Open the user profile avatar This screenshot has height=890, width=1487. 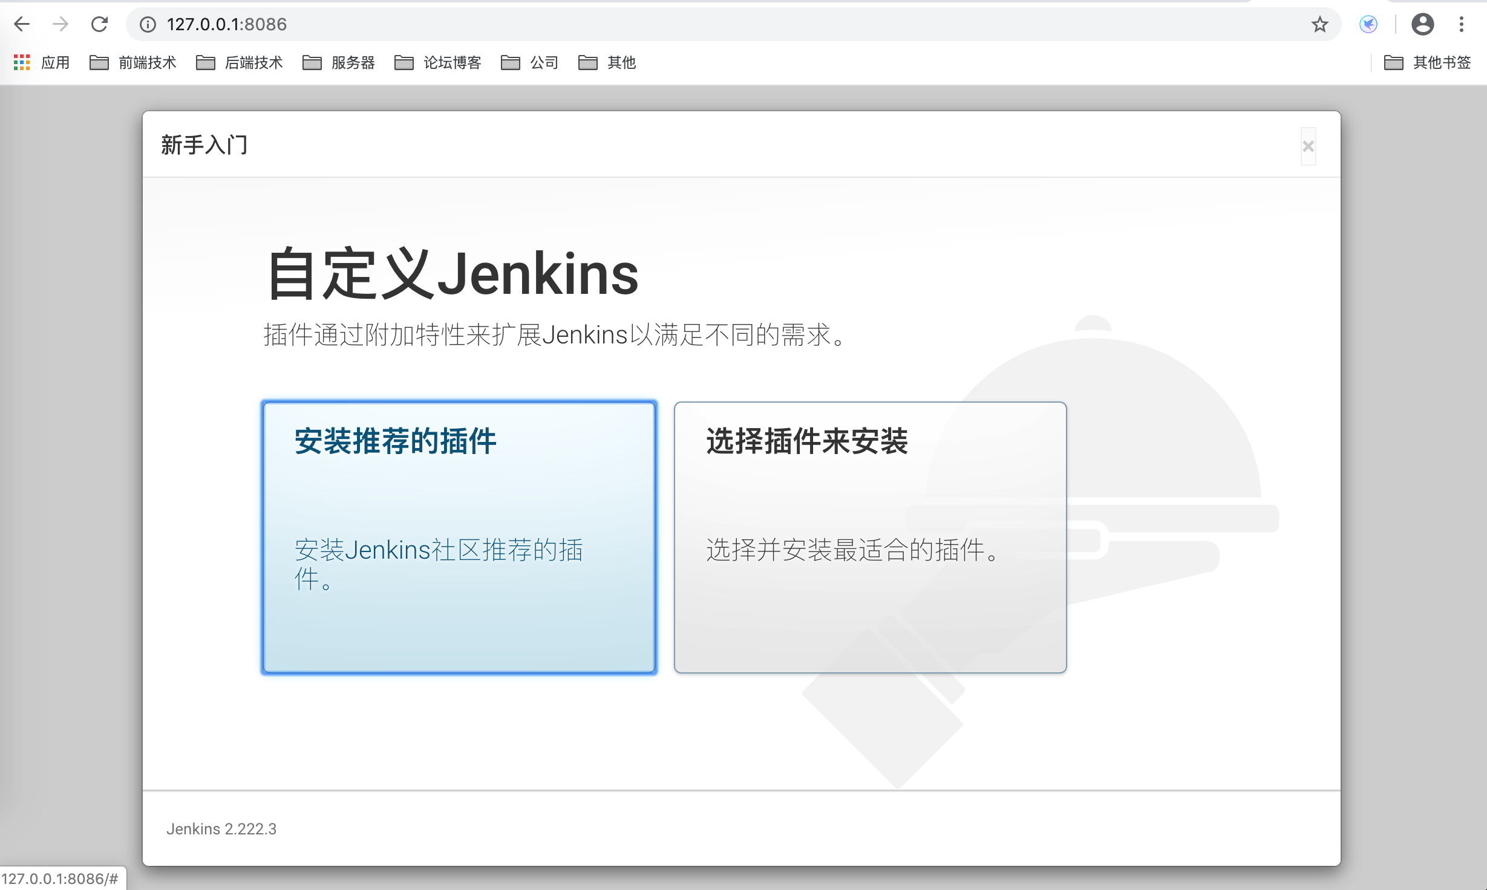[x=1422, y=24]
